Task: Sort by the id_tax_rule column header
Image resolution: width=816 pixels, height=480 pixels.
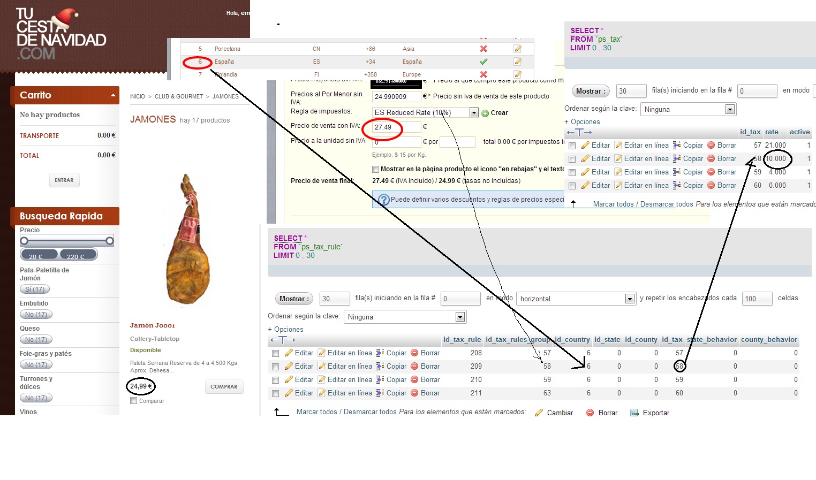Action: (462, 340)
